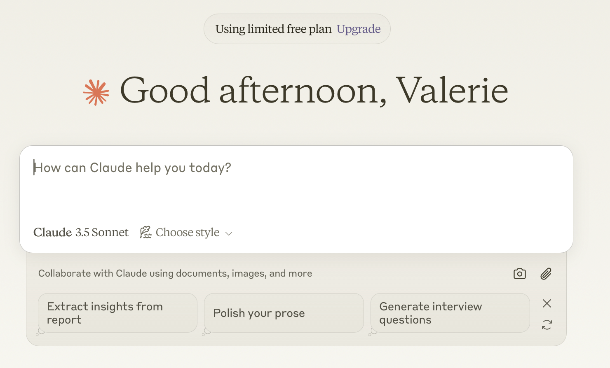This screenshot has height=368, width=610.
Task: Select the 'Polish your prose' suggestion
Action: pos(284,313)
